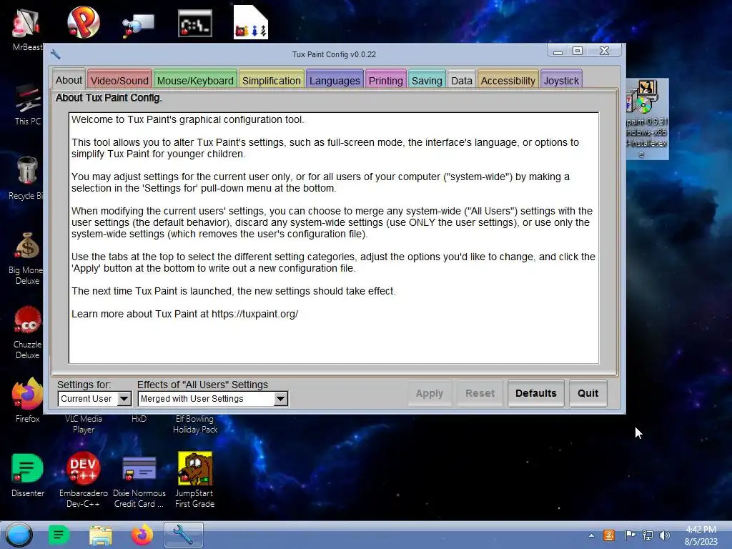Viewport: 732px width, 549px height.
Task: Go to the Languages tab
Action: click(x=335, y=80)
